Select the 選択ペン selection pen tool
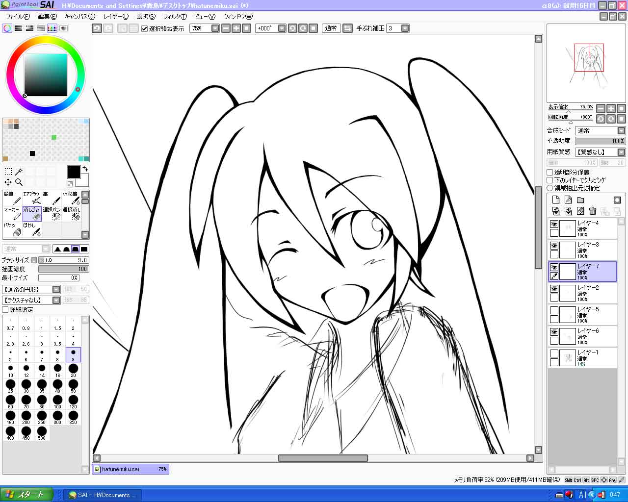The image size is (628, 502). [x=52, y=214]
